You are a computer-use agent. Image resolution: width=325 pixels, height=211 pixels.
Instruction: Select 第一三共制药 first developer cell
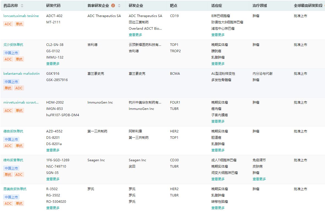click(x=97, y=131)
